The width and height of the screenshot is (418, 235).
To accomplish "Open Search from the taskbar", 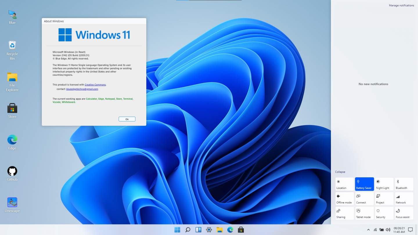I will pyautogui.click(x=188, y=229).
